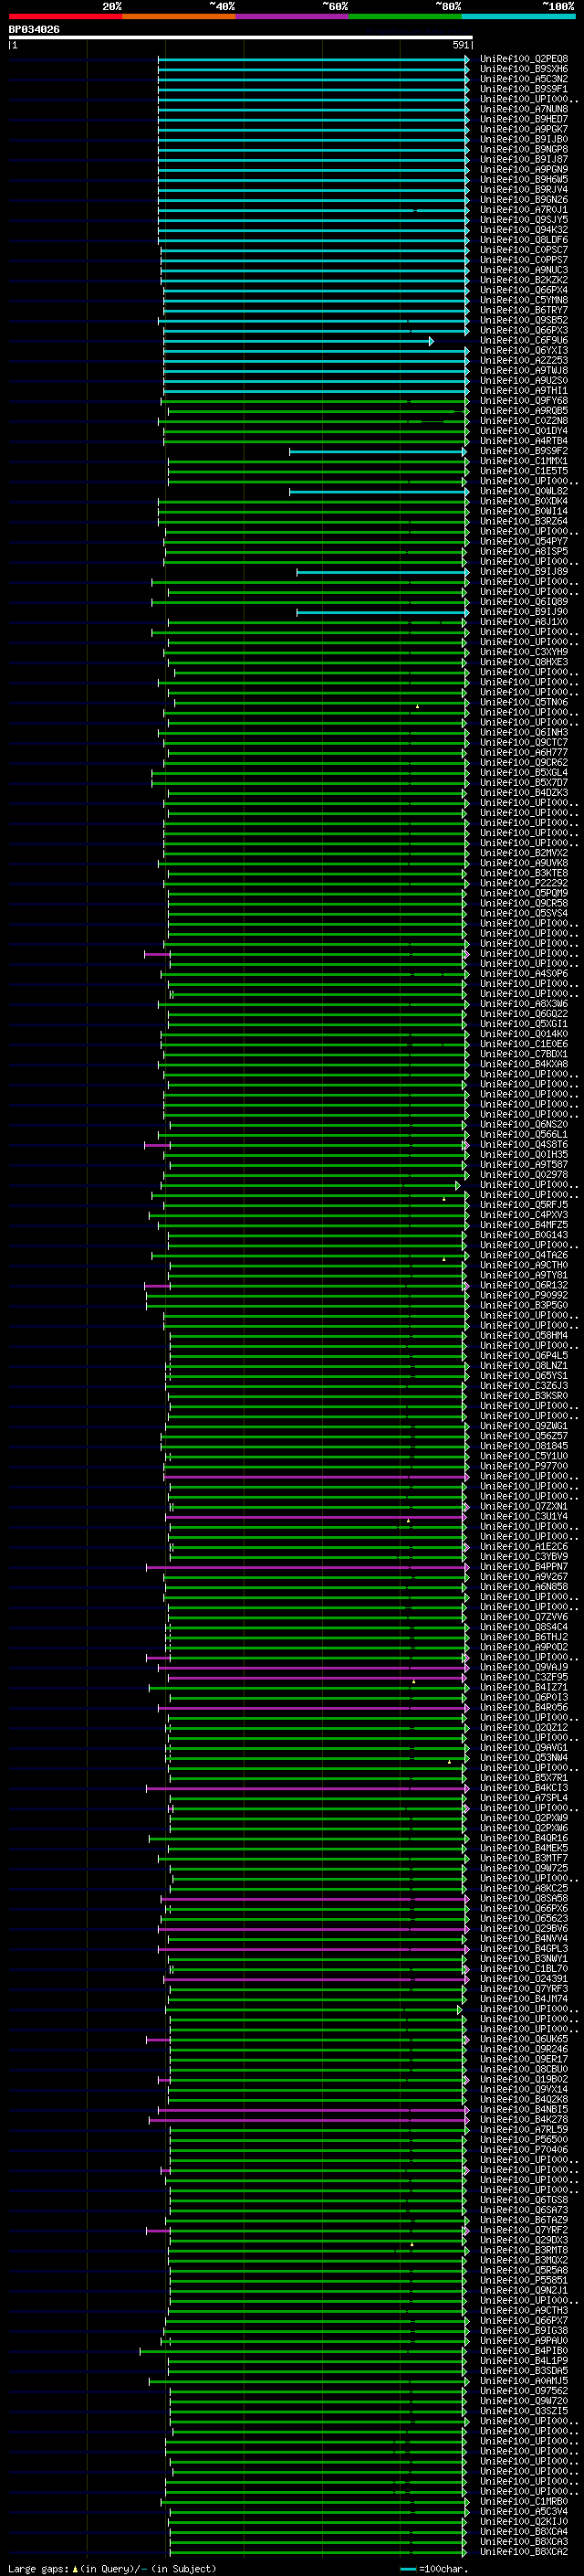
Task: Open hit UniRef100_Q6YXI3
Action: tap(524, 351)
